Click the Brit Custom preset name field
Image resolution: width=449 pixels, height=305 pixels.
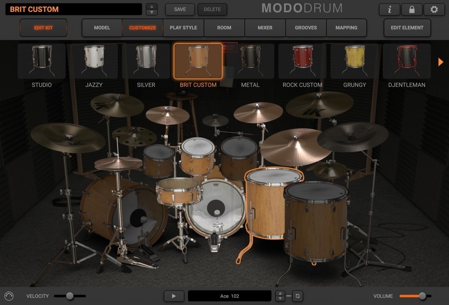[74, 9]
